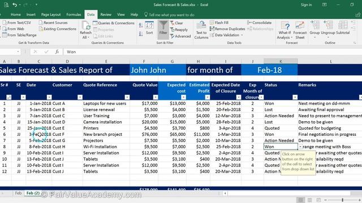The width and height of the screenshot is (362, 203).
Task: Click the formula bar showing Won
Action: click(x=213, y=52)
